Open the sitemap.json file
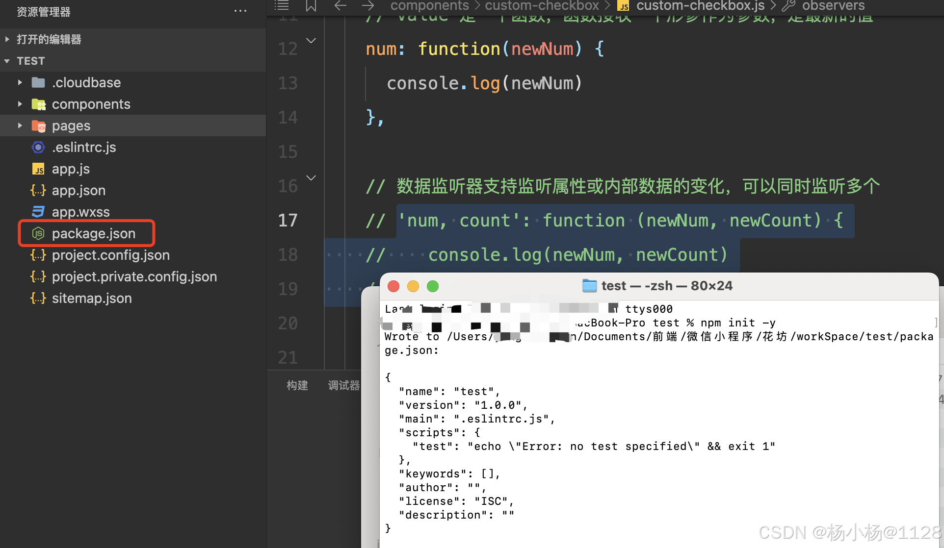 pos(92,298)
